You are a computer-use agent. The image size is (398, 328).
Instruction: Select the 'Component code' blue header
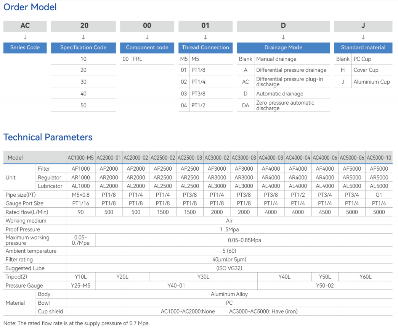click(x=147, y=48)
